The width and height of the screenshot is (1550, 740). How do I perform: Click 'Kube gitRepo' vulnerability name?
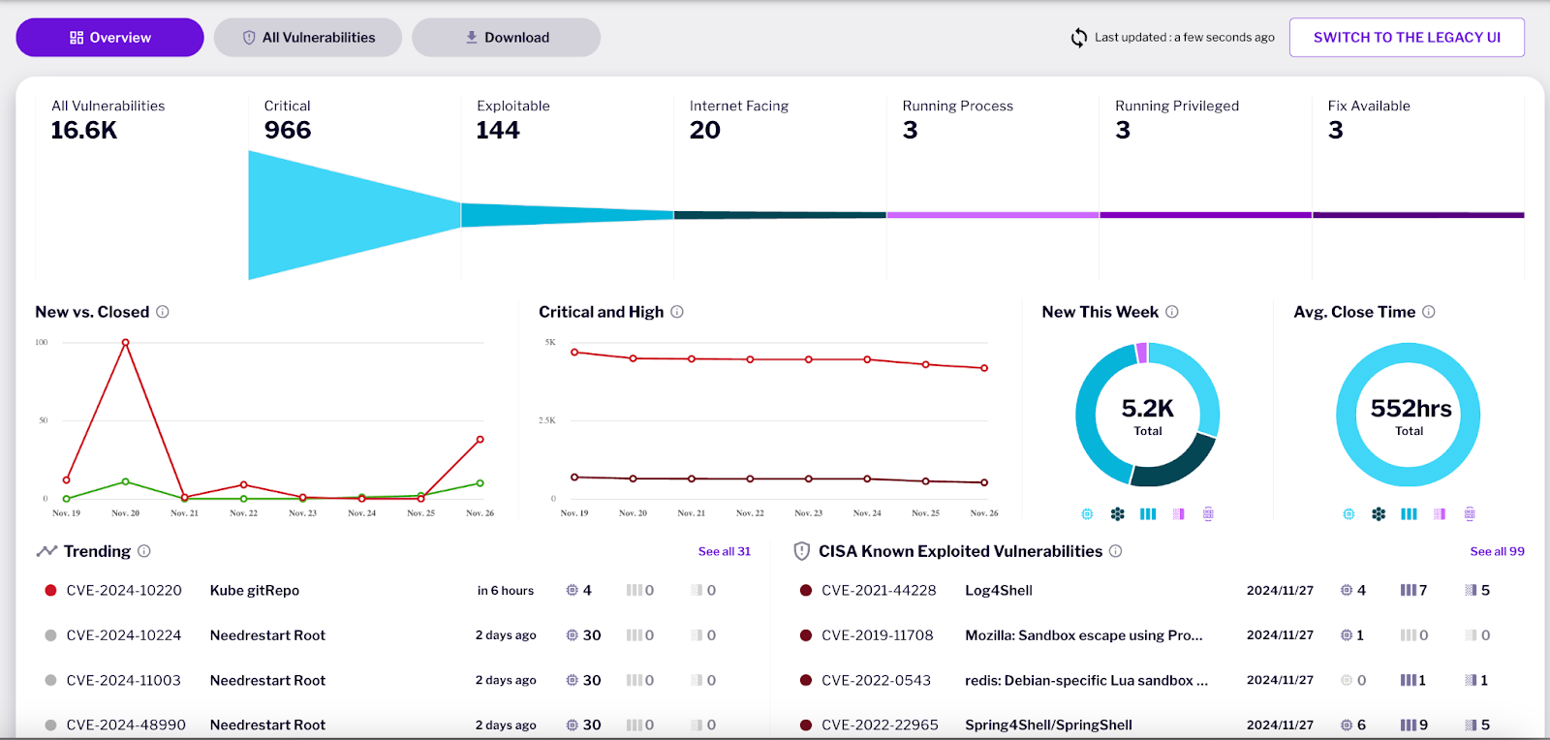255,590
